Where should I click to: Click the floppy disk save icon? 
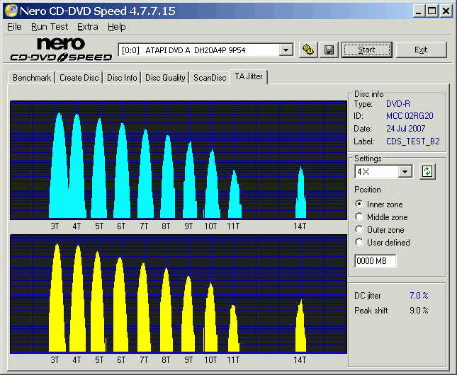(329, 50)
